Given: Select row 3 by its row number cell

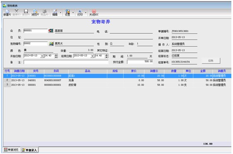Looking at the screenshot, I should pos(7,84).
